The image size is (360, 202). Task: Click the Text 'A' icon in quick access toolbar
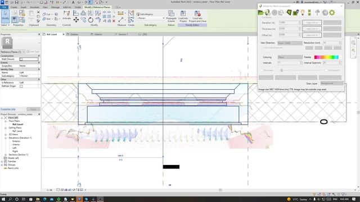73,2
